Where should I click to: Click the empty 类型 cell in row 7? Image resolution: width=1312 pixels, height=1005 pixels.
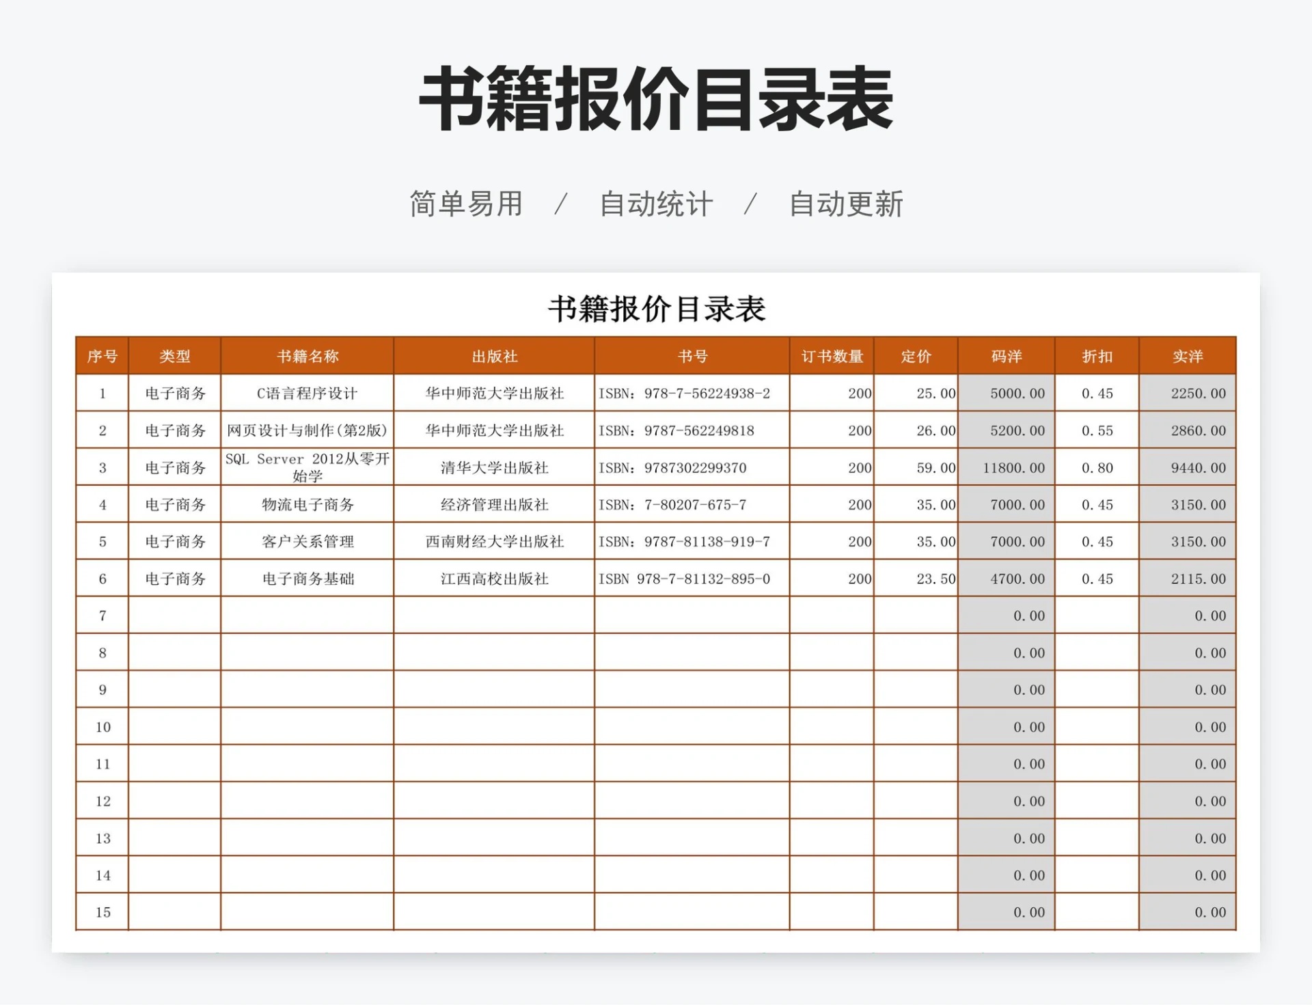(173, 615)
